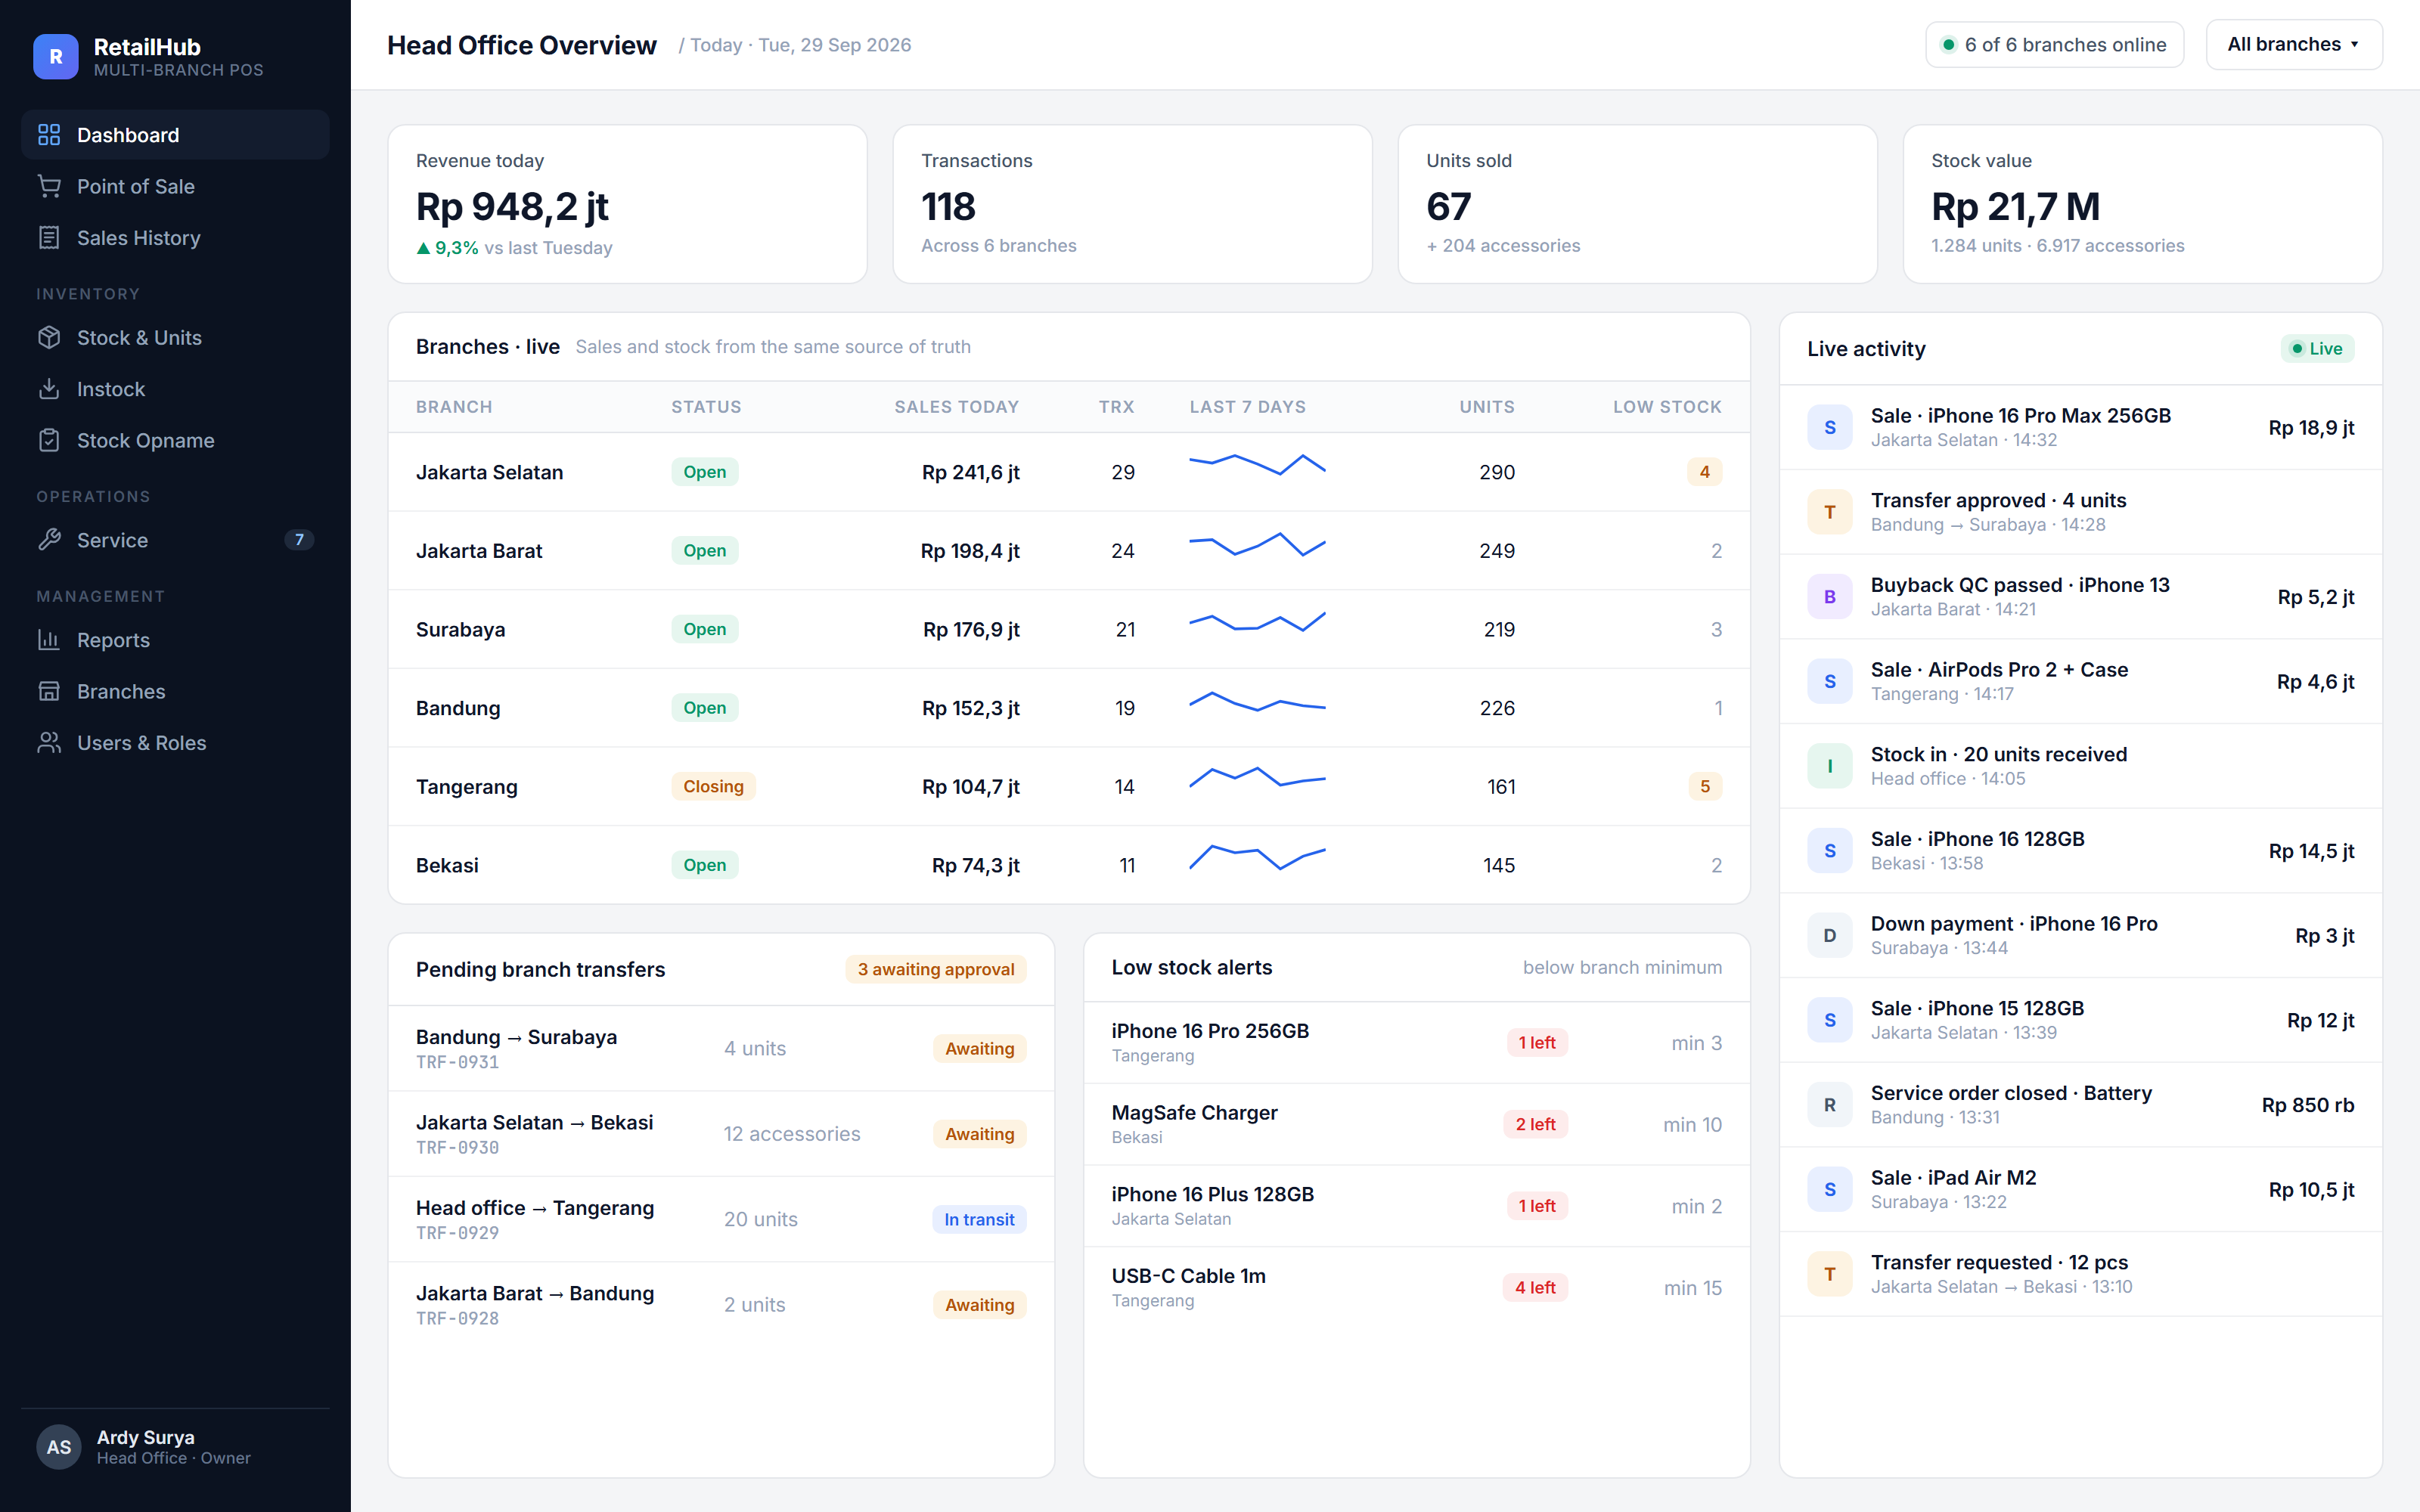The width and height of the screenshot is (2420, 1512).
Task: Click the Point of Sale cart icon
Action: click(x=49, y=186)
